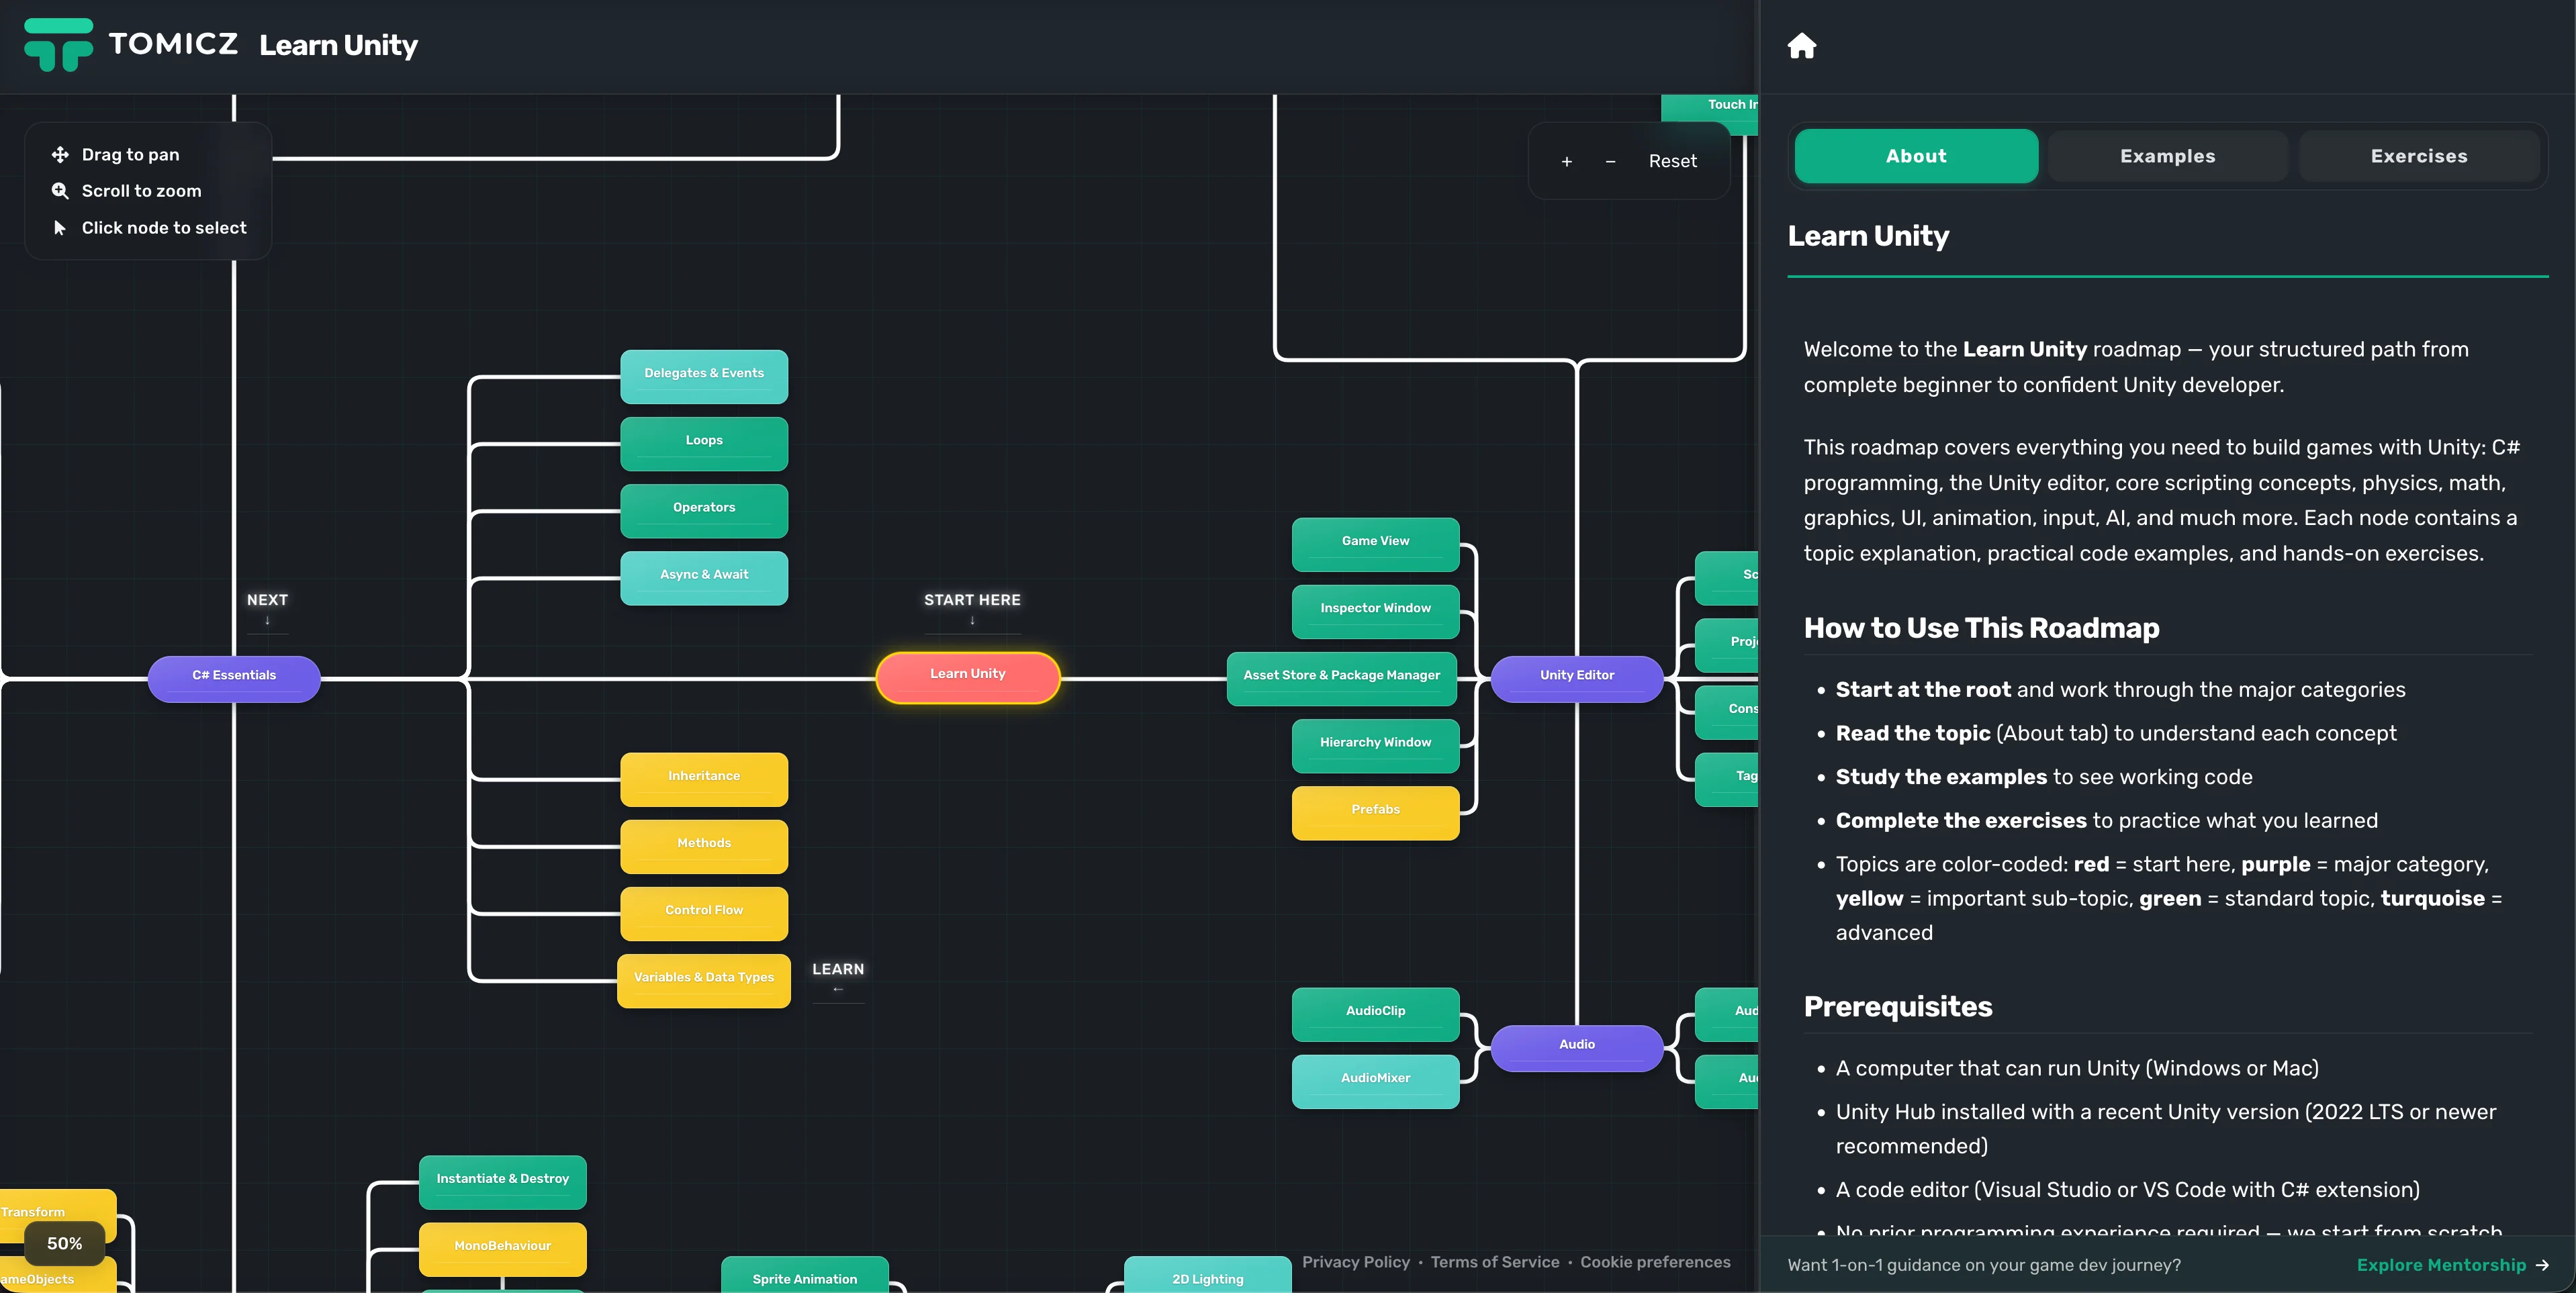The height and width of the screenshot is (1293, 2576).
Task: Click the 'Scroll to zoom' hint
Action: pos(141,191)
